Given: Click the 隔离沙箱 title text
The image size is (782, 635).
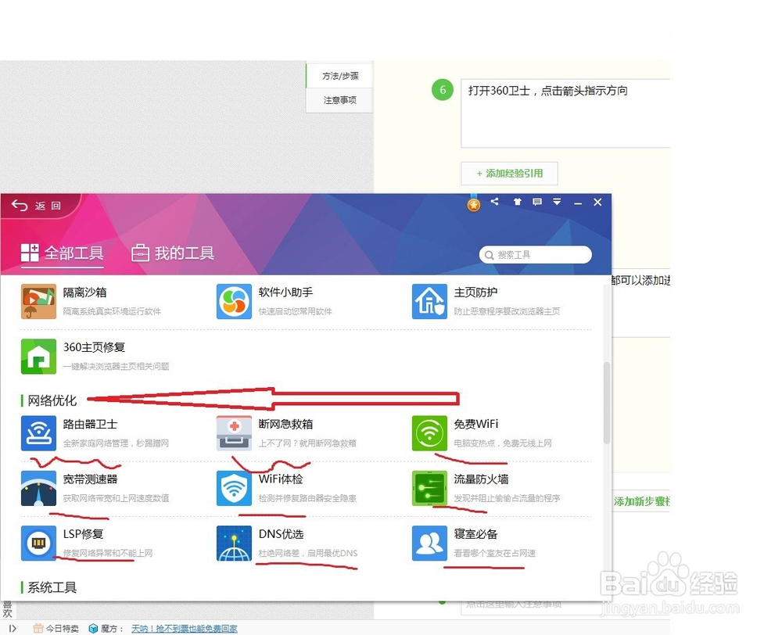Looking at the screenshot, I should pos(84,292).
